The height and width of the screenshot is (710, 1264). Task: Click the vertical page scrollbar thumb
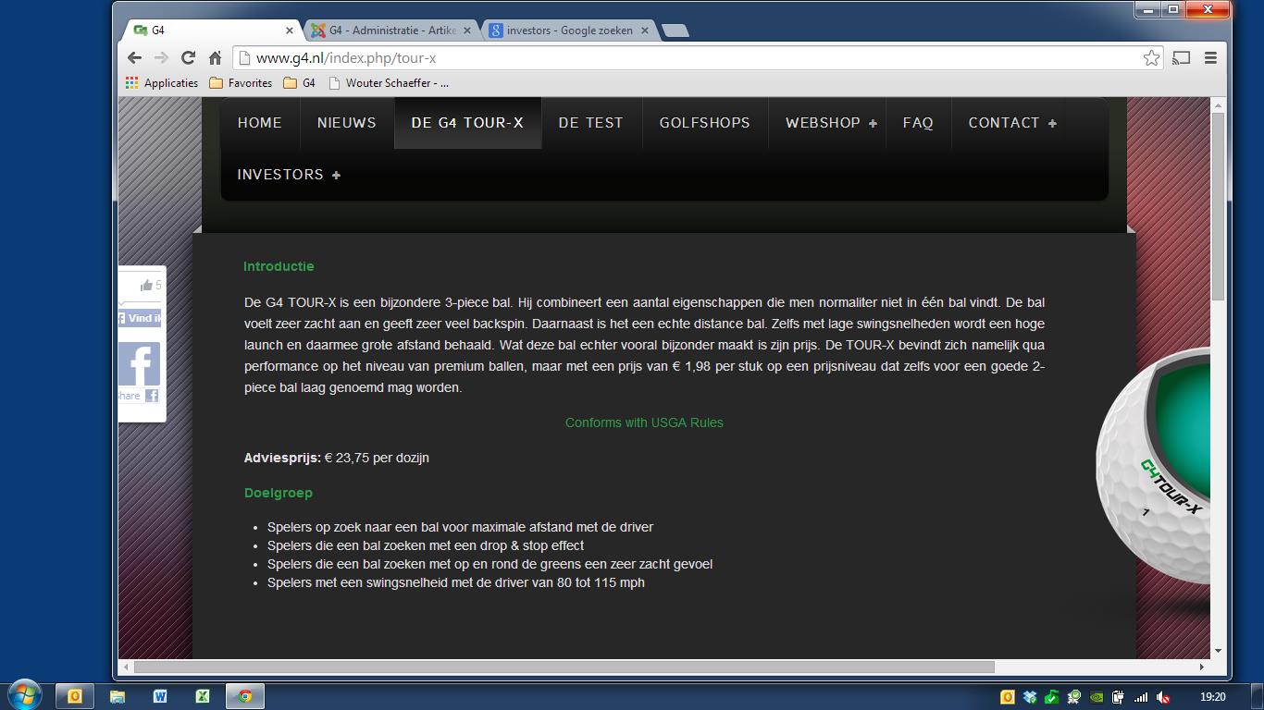tap(1218, 206)
